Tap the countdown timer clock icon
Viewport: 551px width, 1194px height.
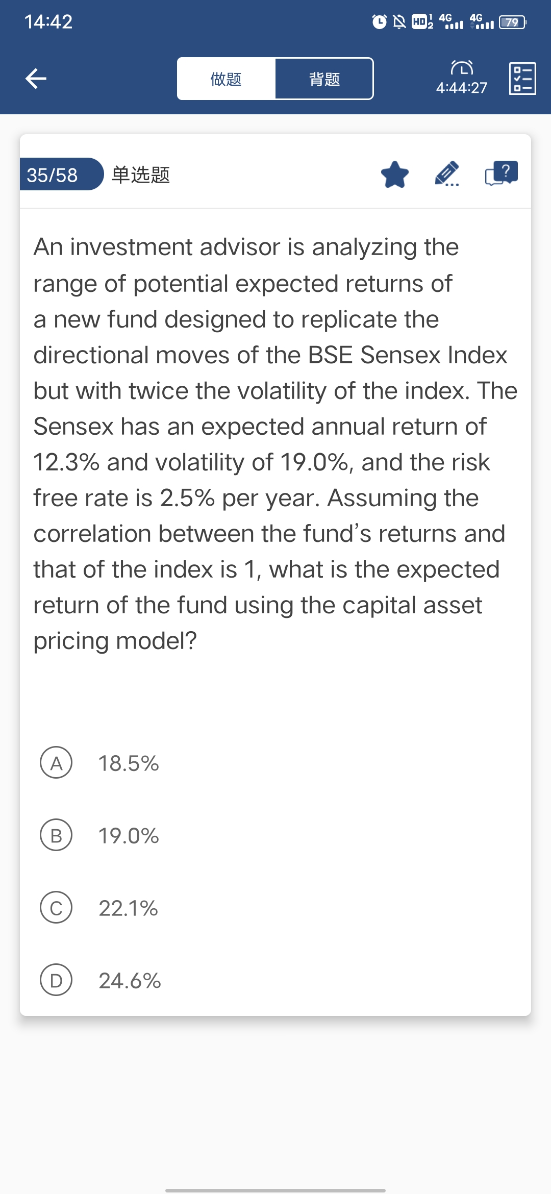pos(462,68)
